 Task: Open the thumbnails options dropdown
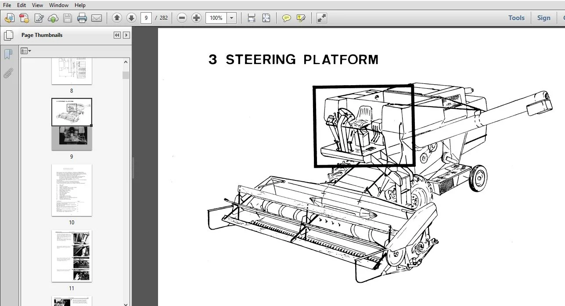click(x=26, y=51)
